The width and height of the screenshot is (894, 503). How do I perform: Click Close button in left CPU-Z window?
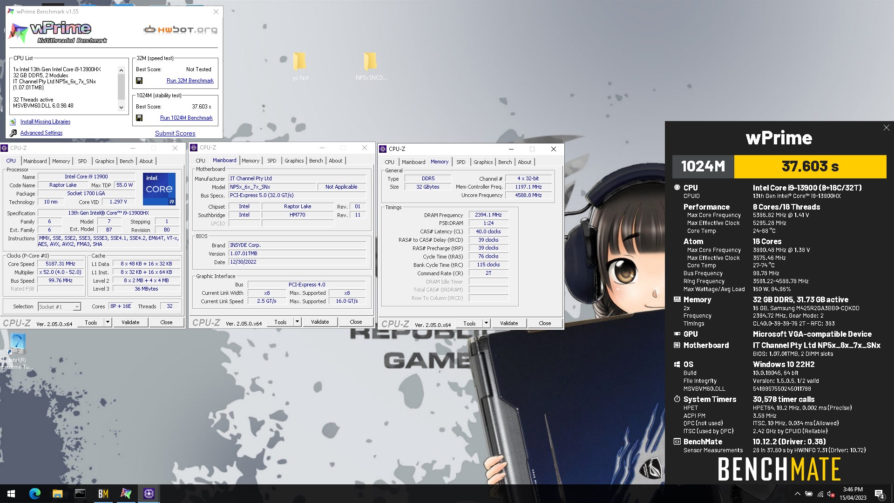(166, 322)
